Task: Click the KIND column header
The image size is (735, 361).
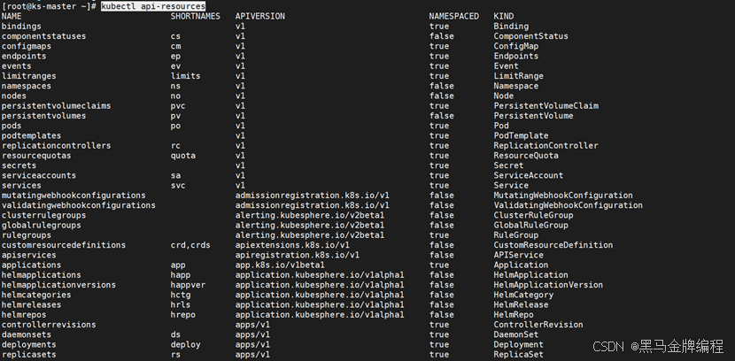Action: click(504, 17)
